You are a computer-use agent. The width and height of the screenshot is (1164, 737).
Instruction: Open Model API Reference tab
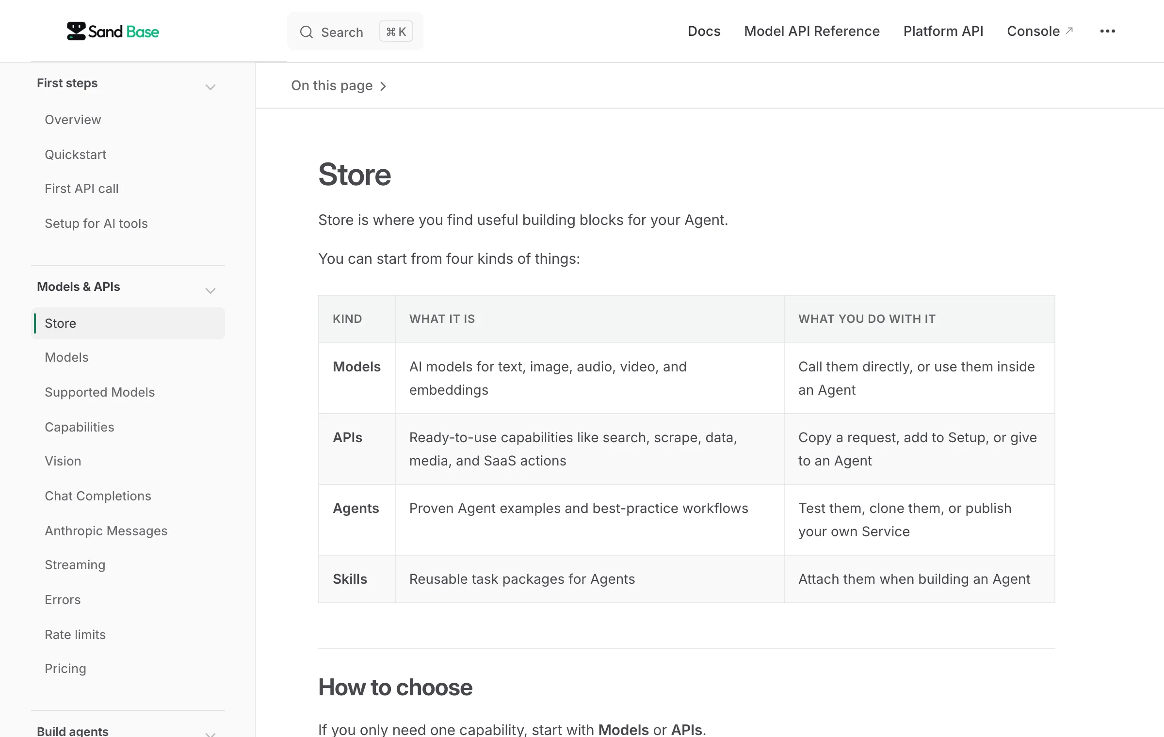tap(811, 31)
